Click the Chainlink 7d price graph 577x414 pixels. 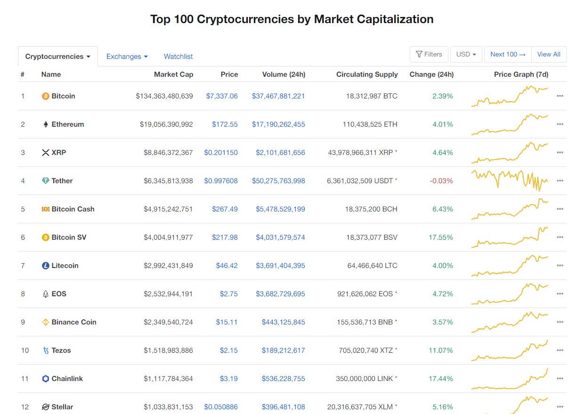(510, 379)
